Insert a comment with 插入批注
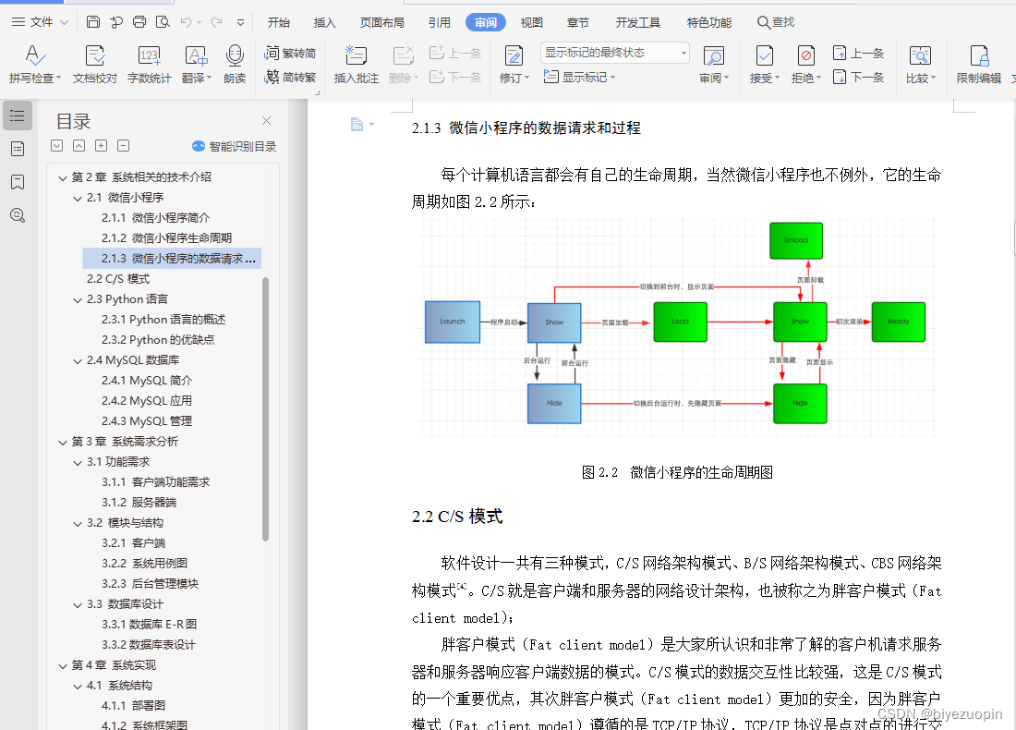Image resolution: width=1016 pixels, height=730 pixels. (x=356, y=64)
